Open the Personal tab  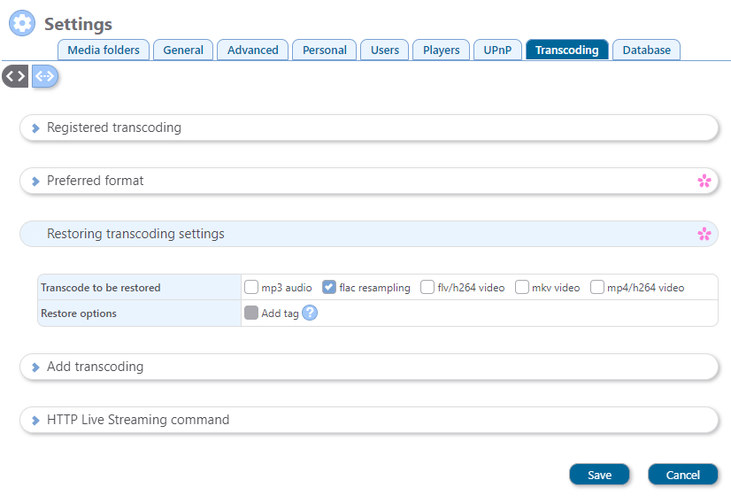(x=325, y=50)
